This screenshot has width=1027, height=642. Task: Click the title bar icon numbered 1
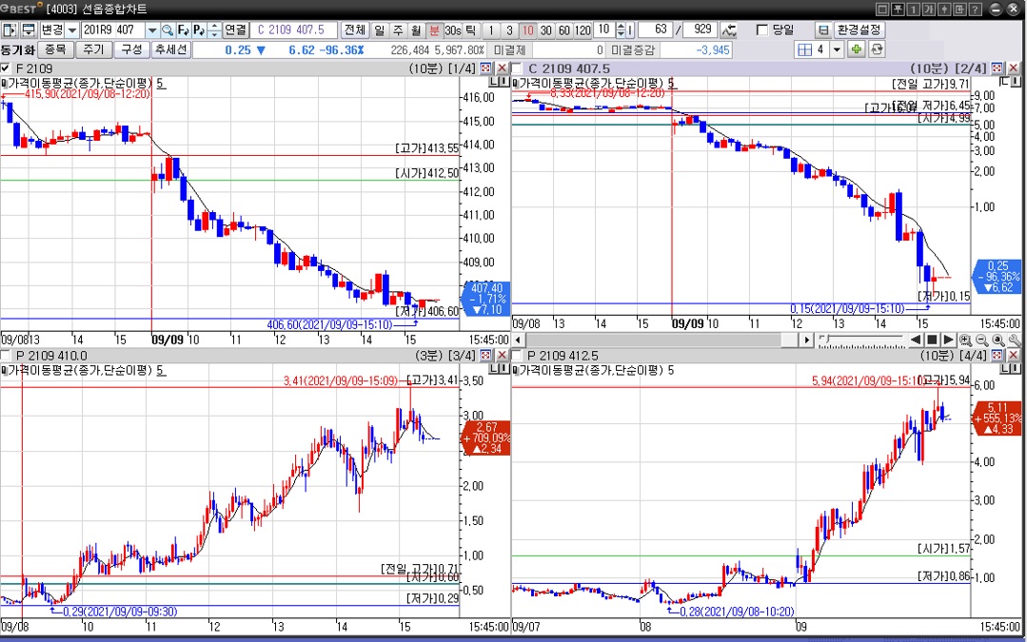point(914,10)
